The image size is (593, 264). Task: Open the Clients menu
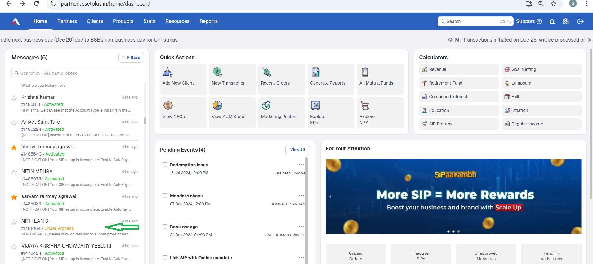coord(95,21)
